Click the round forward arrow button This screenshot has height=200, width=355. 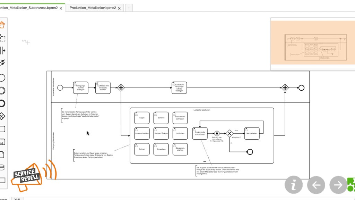tap(338, 185)
